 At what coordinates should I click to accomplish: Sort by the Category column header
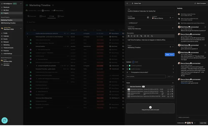tap(74, 30)
